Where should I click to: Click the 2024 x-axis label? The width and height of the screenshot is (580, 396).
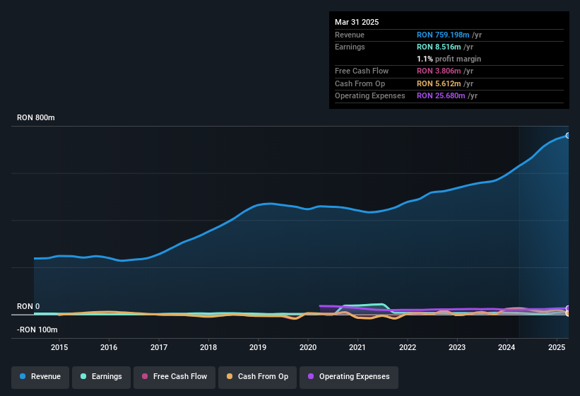coord(507,347)
